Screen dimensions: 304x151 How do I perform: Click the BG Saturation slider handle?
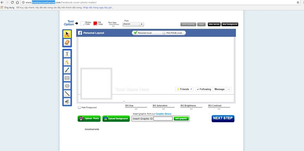click(164, 108)
